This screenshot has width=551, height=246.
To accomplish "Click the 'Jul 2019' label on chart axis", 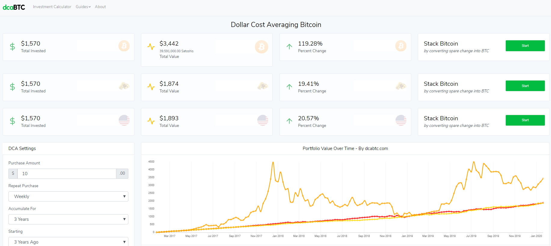I will pos(471,236).
